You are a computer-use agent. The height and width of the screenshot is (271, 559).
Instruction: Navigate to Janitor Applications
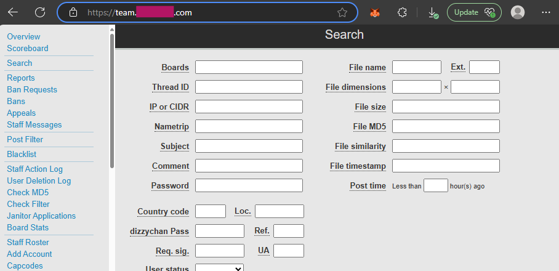(x=41, y=216)
